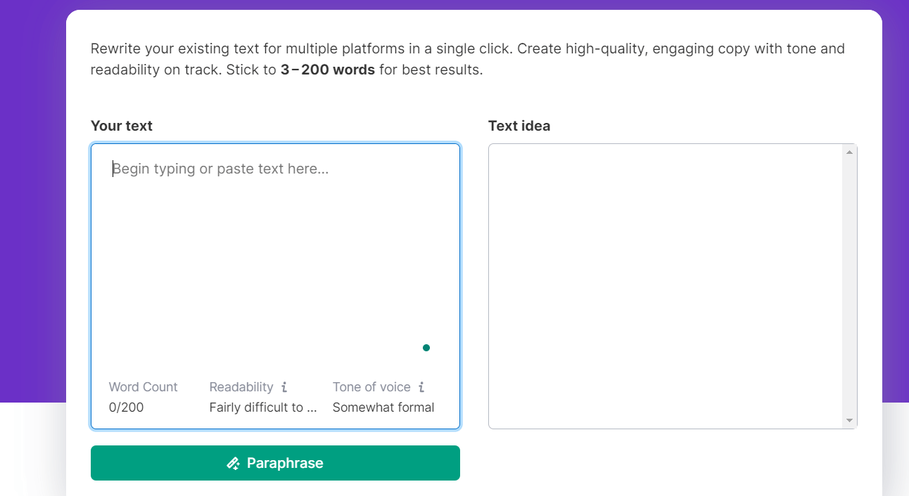Click the Tone of voice label text

point(371,387)
